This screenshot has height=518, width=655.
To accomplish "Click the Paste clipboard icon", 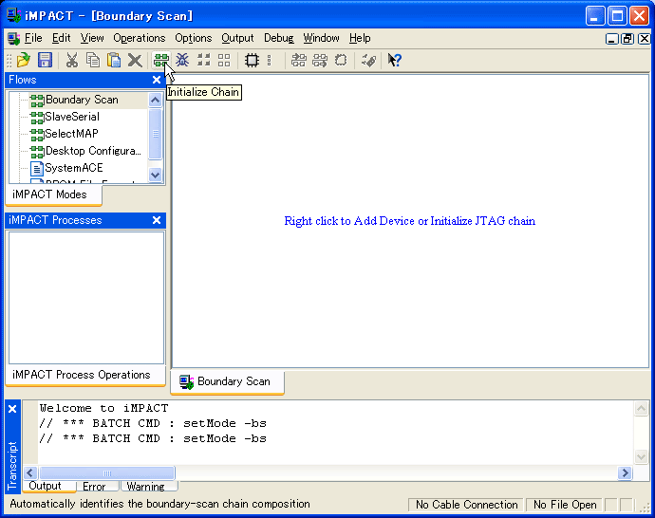I will pos(114,60).
